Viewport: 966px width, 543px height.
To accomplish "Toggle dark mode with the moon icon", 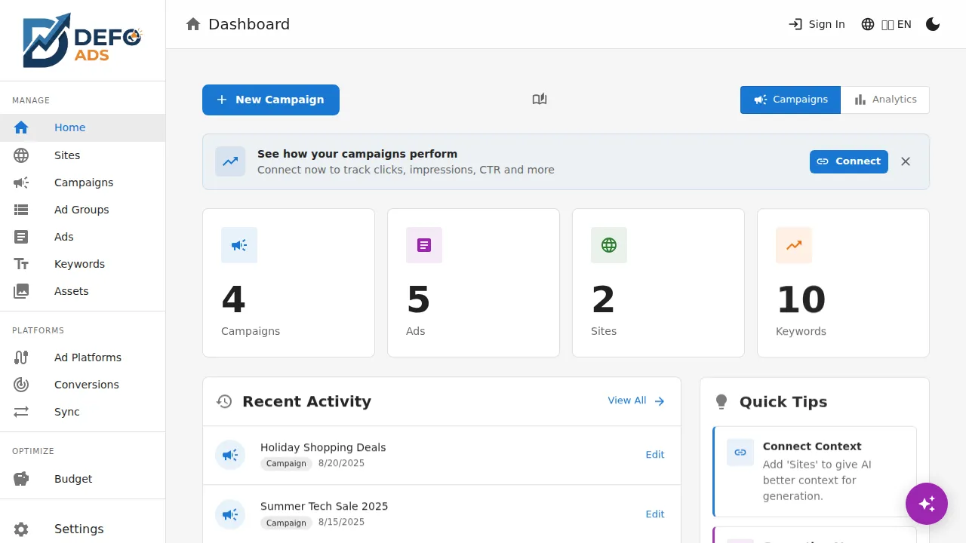I will coord(933,24).
